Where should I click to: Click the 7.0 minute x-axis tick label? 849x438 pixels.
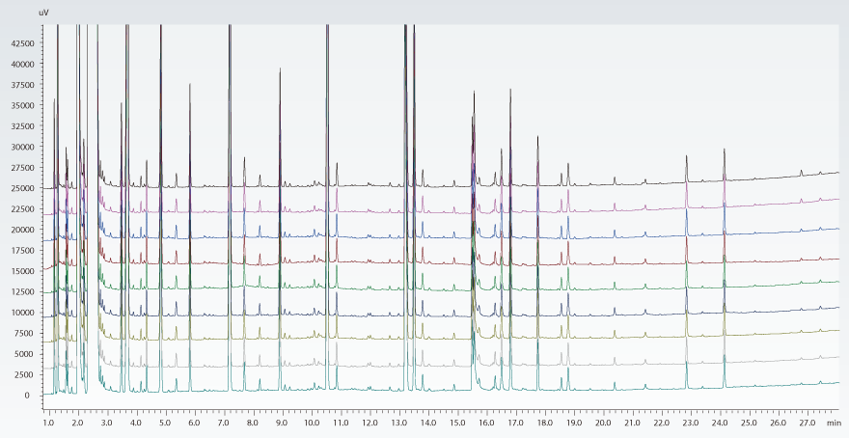tap(223, 423)
